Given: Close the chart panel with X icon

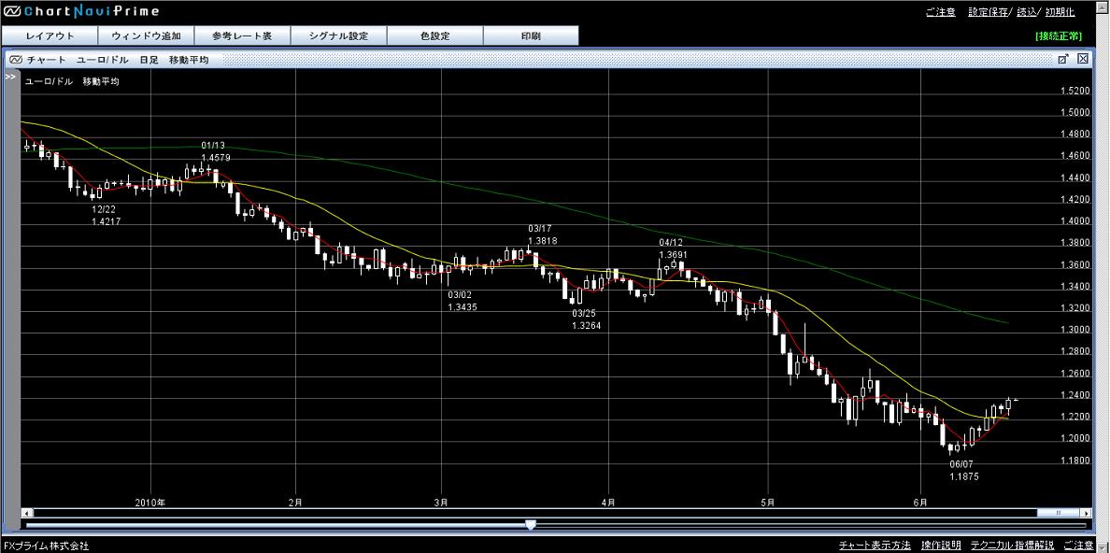Looking at the screenshot, I should (x=1083, y=60).
